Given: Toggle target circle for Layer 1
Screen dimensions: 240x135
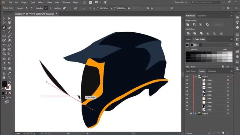Looking at the screenshot, I should pos(228,113).
